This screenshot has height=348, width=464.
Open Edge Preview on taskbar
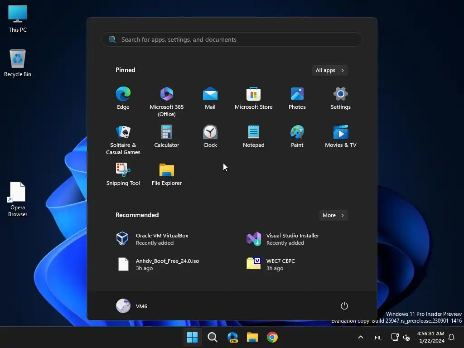232,337
